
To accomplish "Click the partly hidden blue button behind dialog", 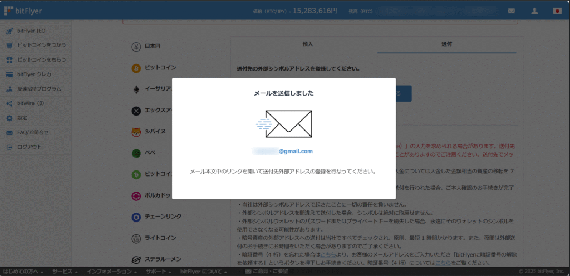I will 404,93.
